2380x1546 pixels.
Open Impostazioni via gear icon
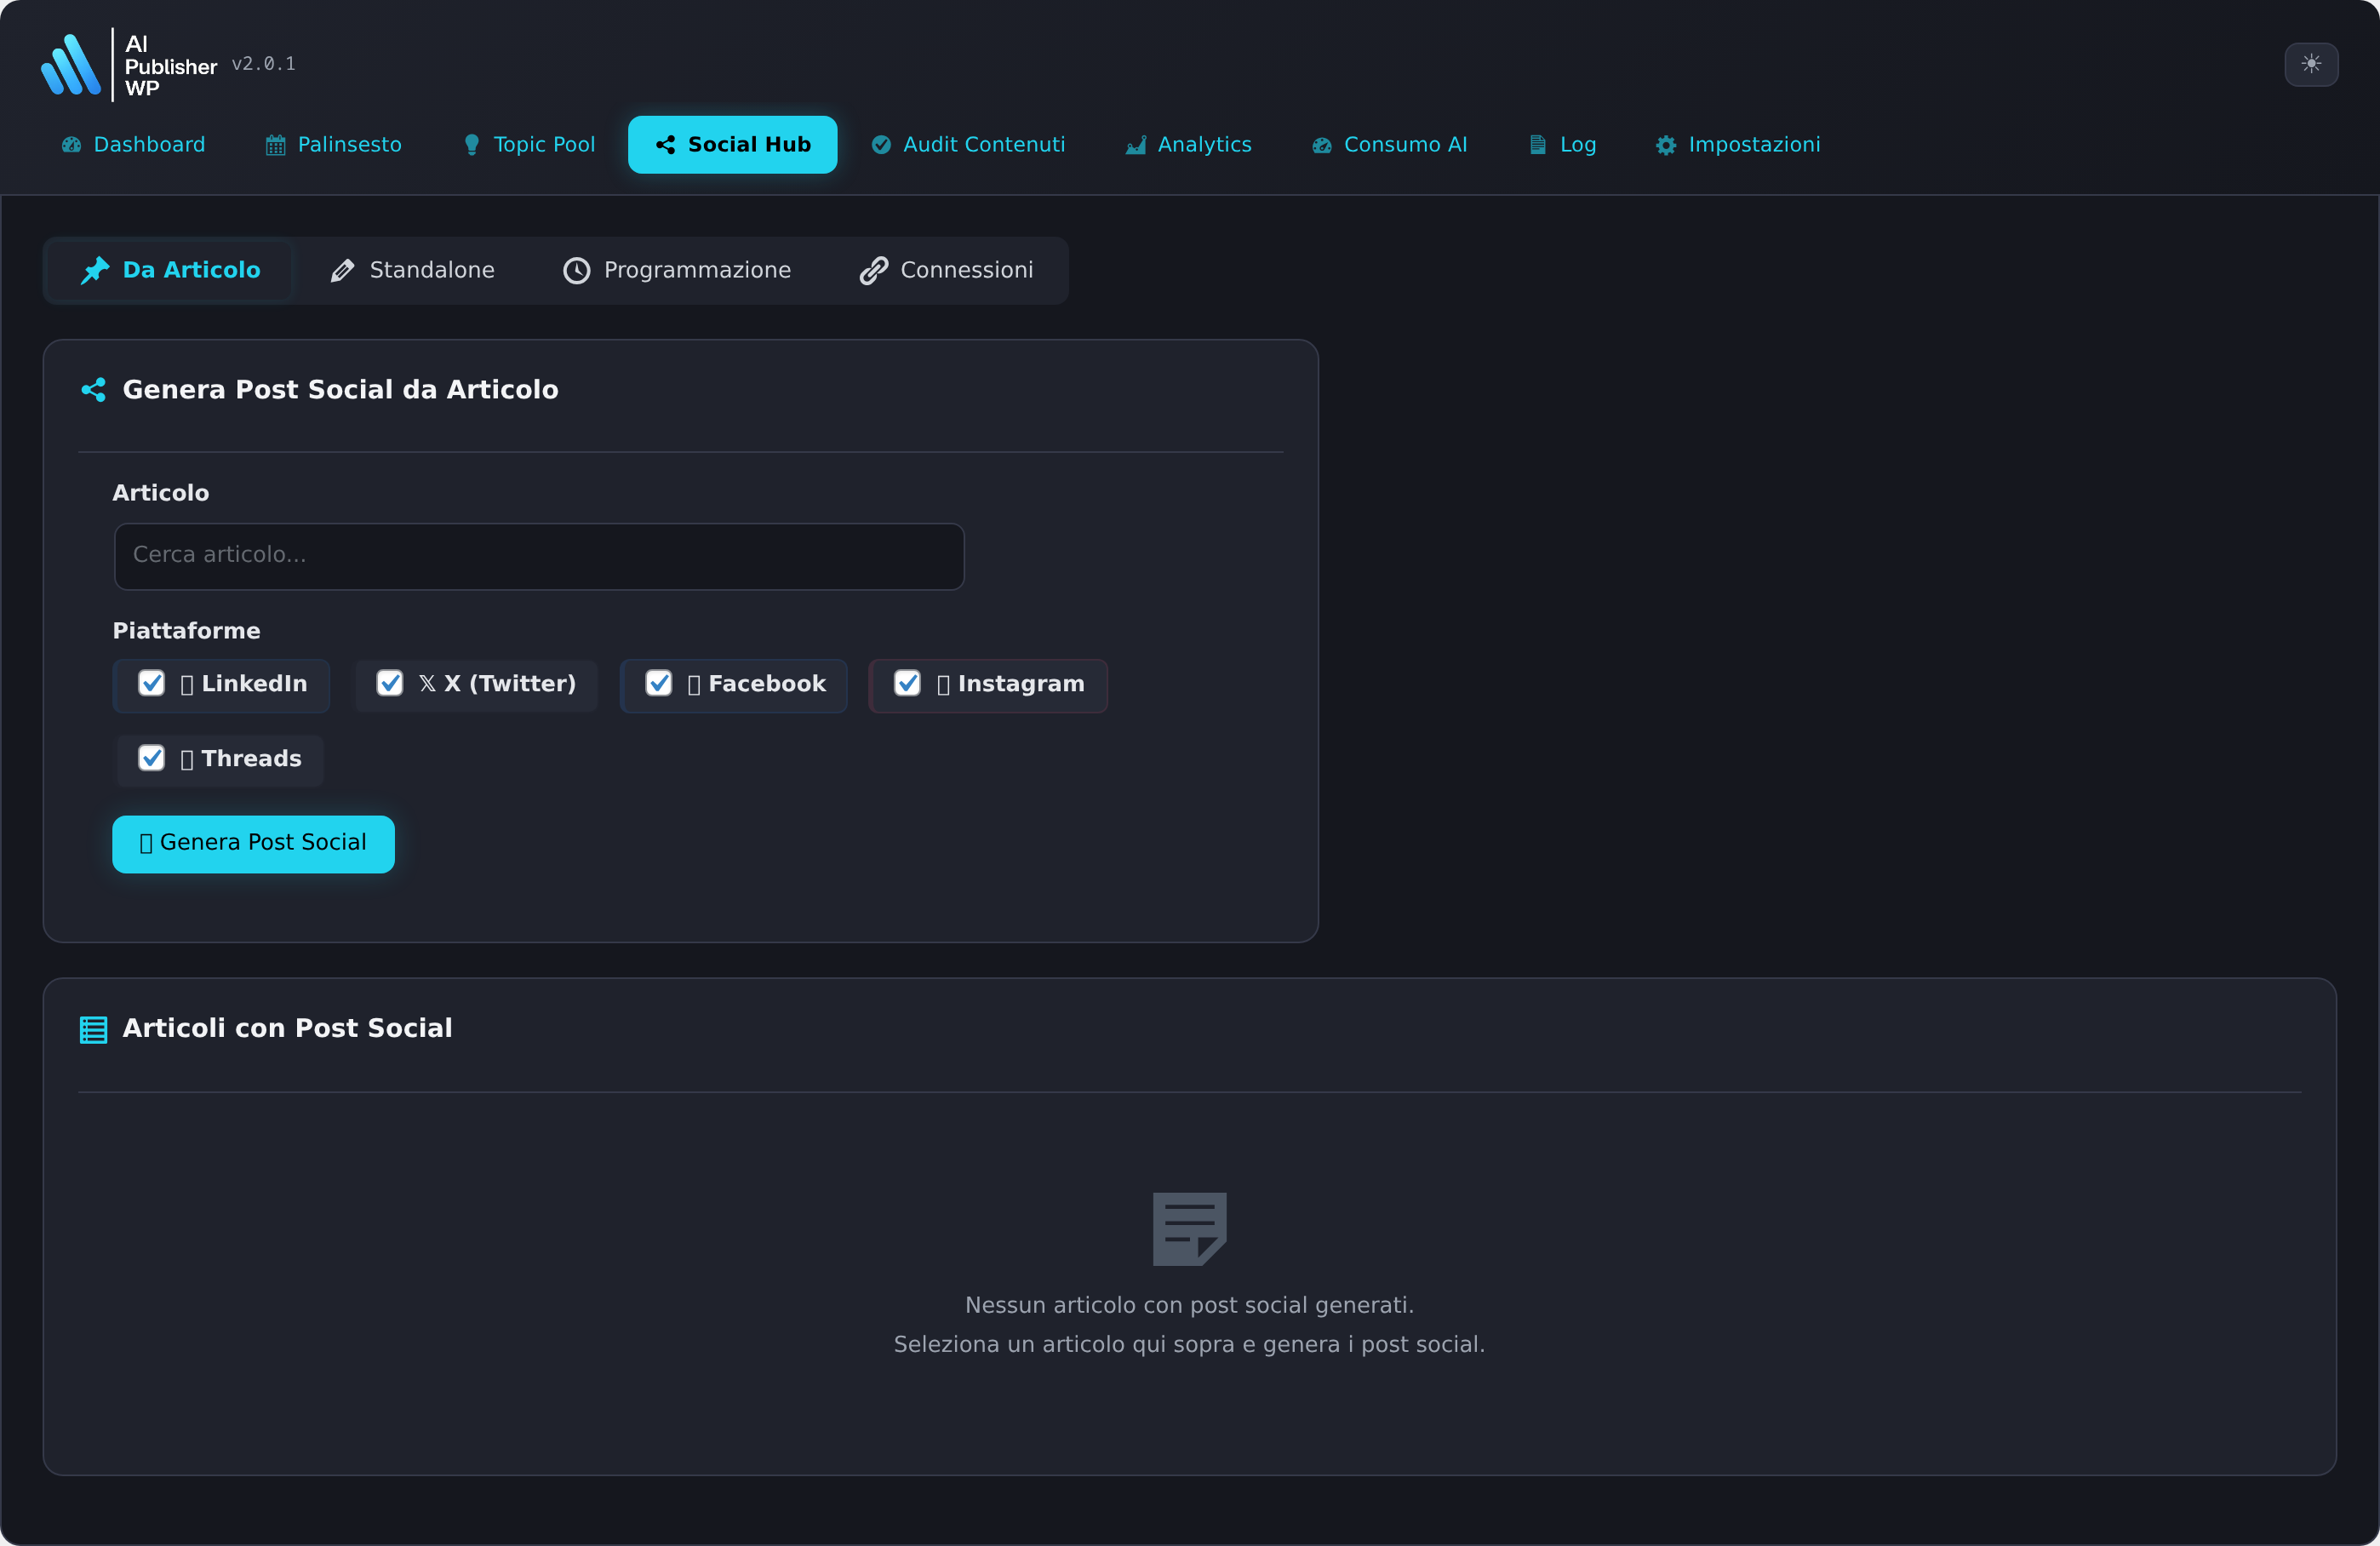[x=1666, y=144]
